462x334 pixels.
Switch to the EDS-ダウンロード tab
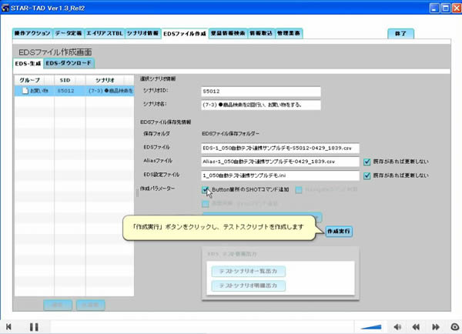[69, 63]
